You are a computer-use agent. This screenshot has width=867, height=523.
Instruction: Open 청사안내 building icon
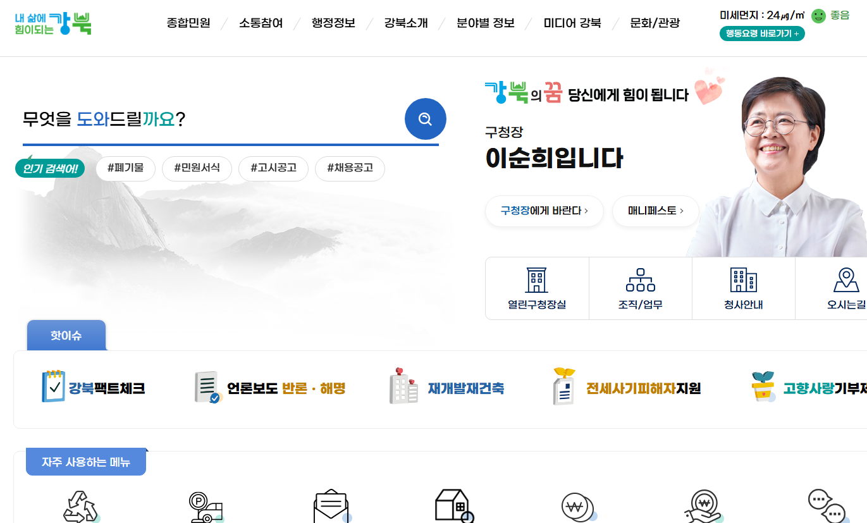[743, 280]
